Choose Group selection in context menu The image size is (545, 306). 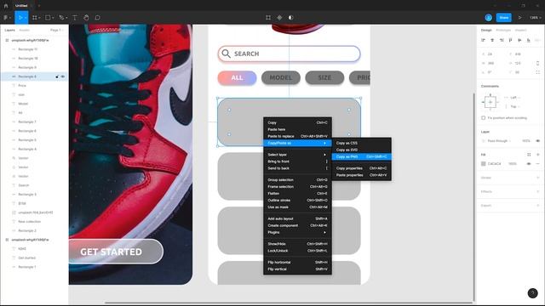click(297, 179)
